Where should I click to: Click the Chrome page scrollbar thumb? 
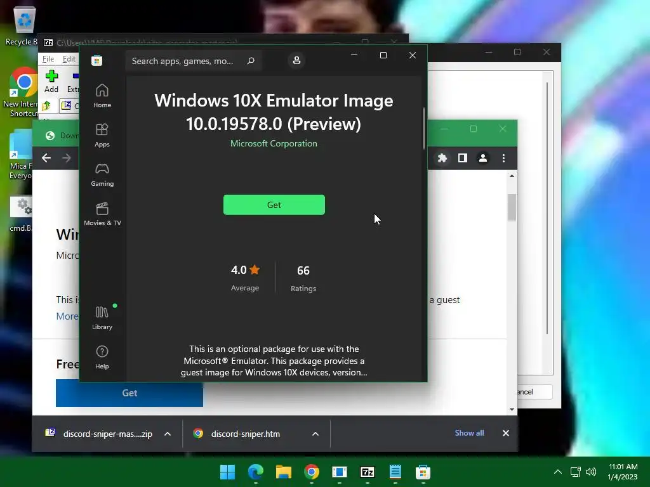512,207
